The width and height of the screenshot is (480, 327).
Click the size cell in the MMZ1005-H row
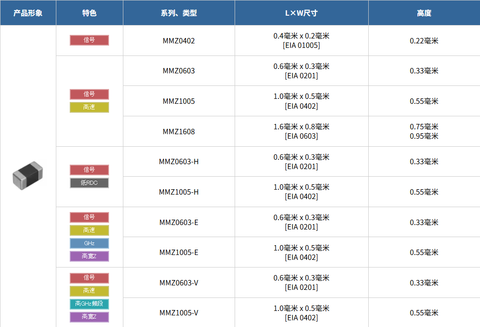[302, 191]
